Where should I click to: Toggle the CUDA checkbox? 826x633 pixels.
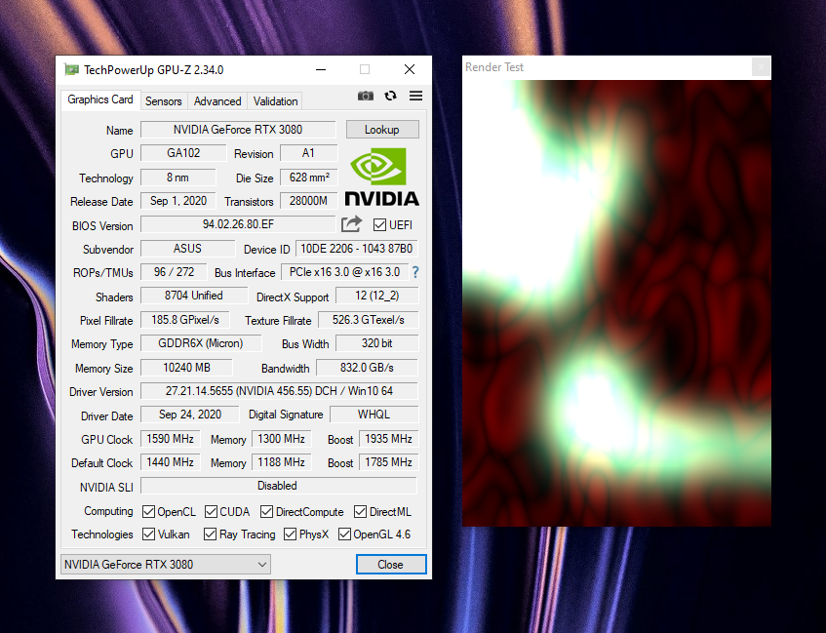coord(211,512)
